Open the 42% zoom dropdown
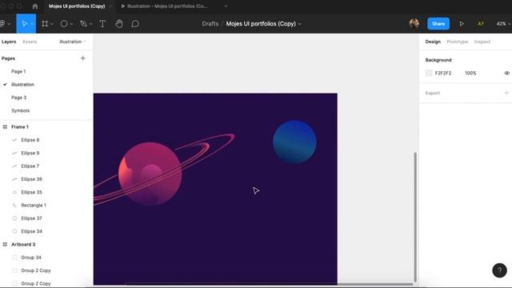The width and height of the screenshot is (512, 288). [x=503, y=23]
